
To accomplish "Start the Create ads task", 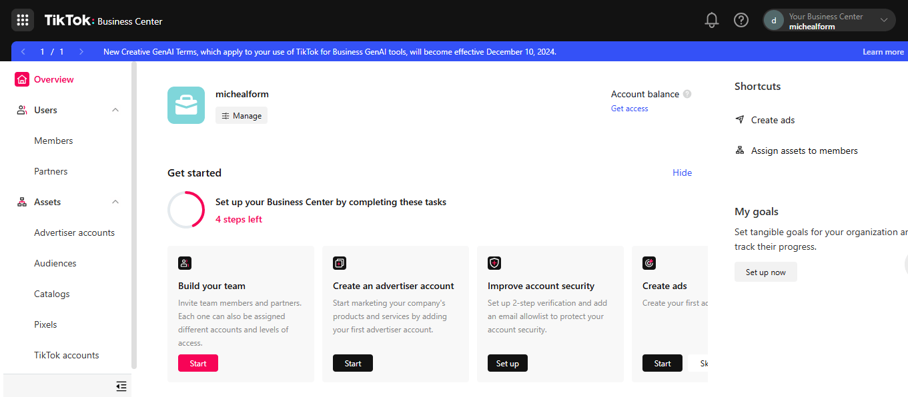I will click(662, 363).
